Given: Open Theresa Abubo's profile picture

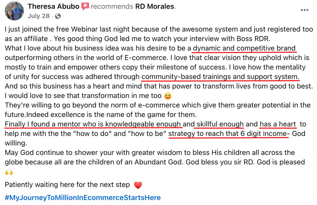Looking at the screenshot, I should [x=14, y=11].
